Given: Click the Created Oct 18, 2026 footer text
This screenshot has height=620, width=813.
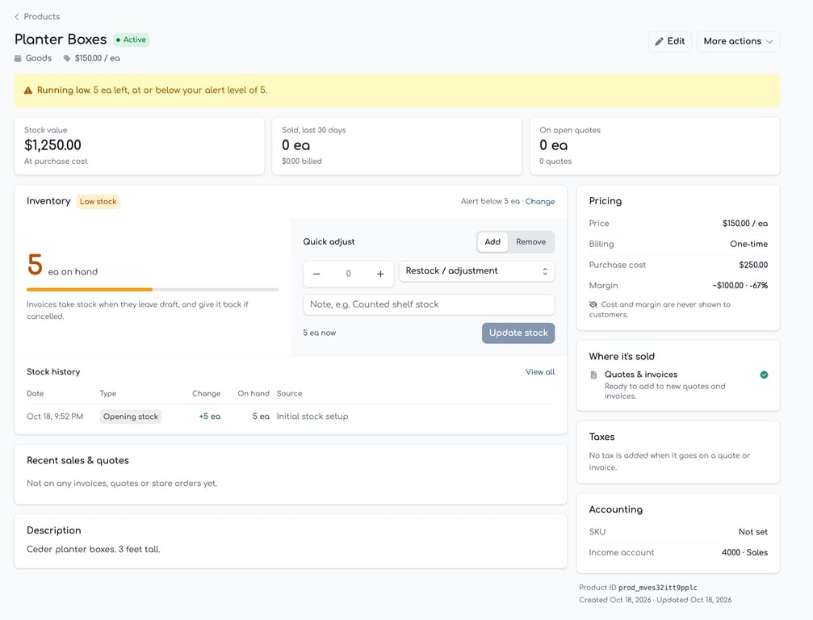Looking at the screenshot, I should [x=615, y=601].
